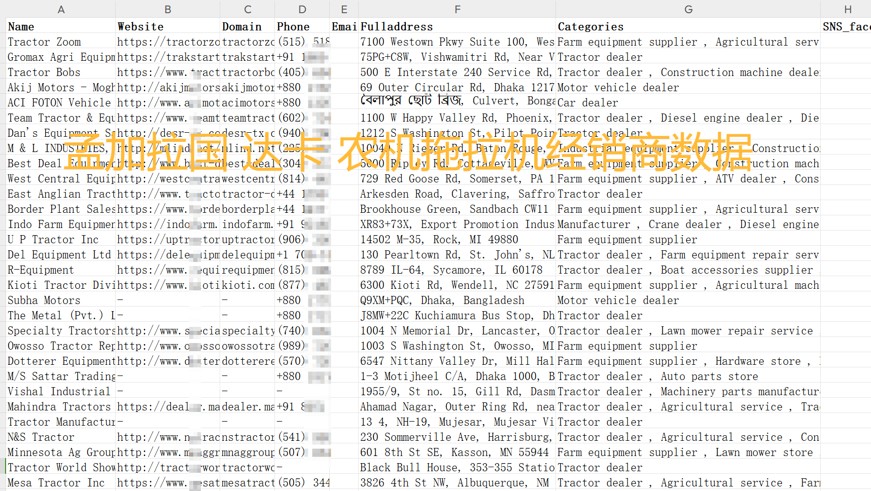
Task: Select column C header
Action: click(x=248, y=9)
